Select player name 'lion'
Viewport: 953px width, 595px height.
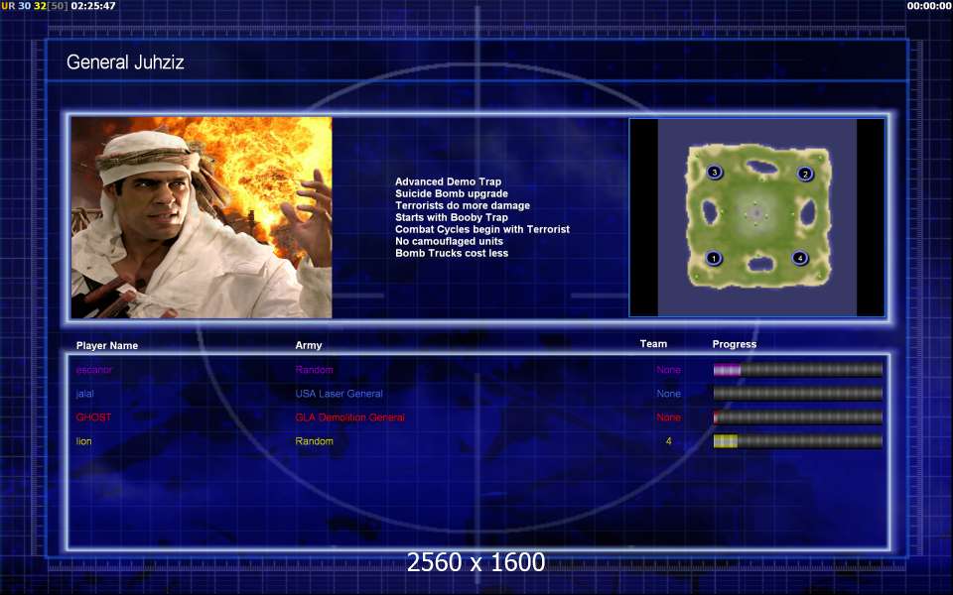(x=83, y=441)
